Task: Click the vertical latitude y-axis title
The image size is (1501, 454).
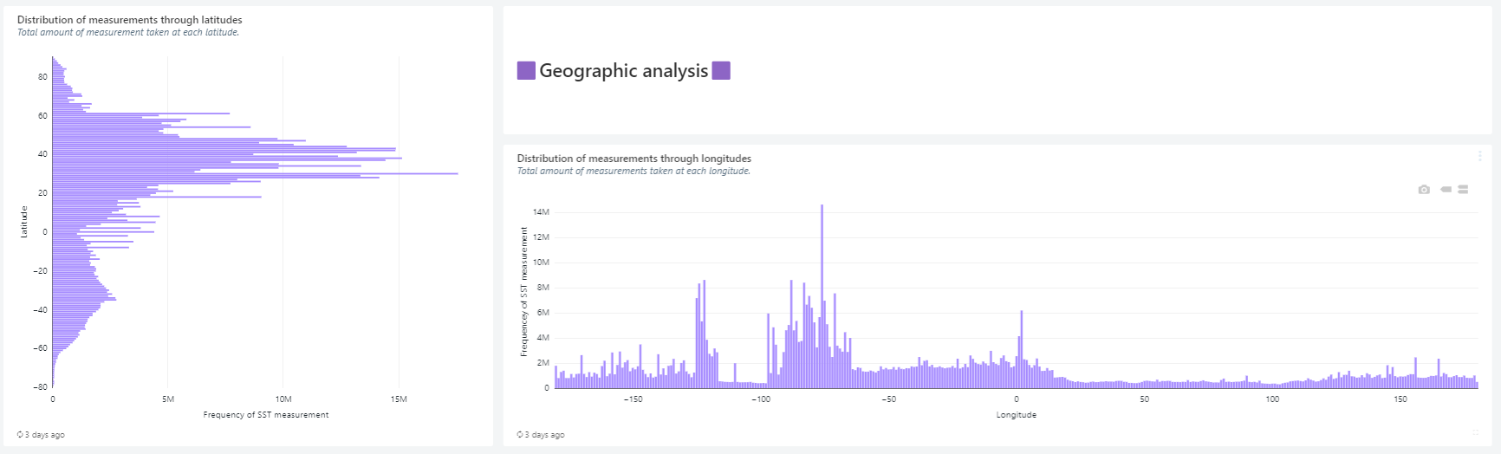Action: tap(24, 222)
